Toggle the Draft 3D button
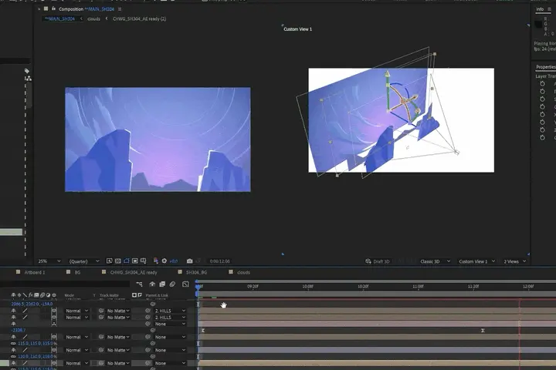 378,261
